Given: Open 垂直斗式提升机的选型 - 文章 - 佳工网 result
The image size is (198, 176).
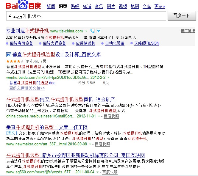Looking at the screenshot, I should coord(47,127).
